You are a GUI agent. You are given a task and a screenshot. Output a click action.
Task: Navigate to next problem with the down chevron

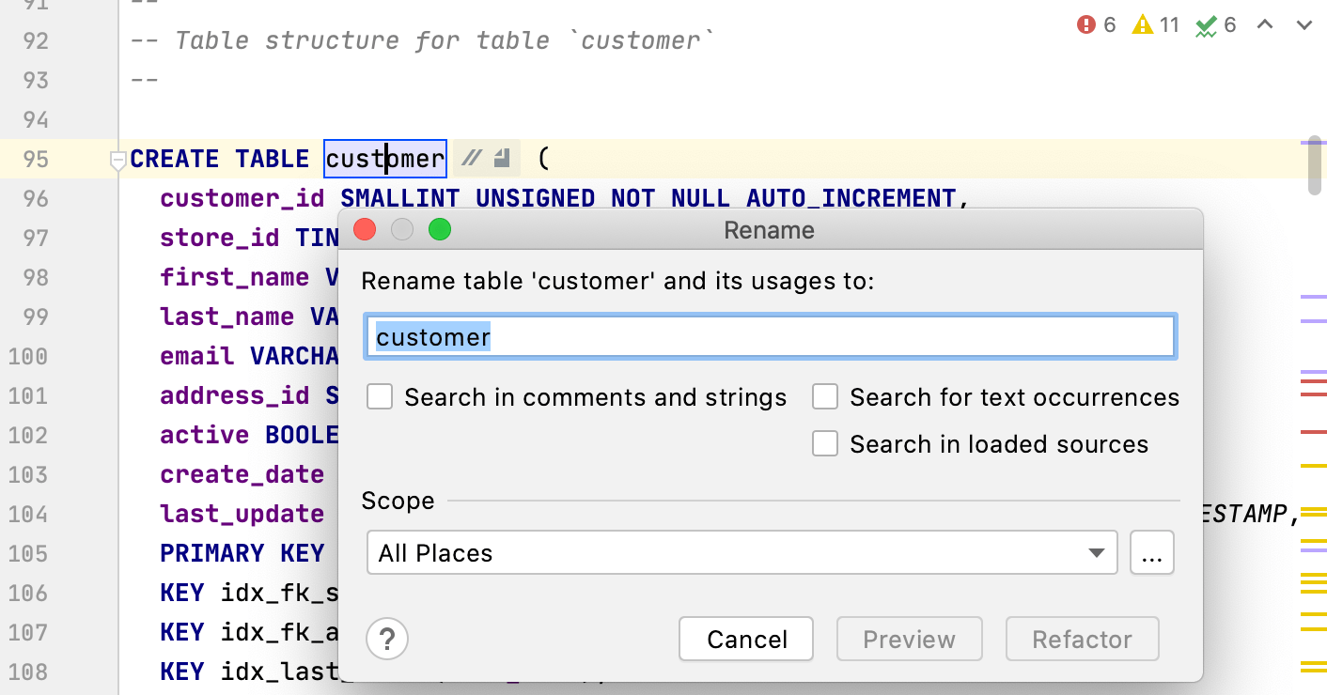(x=1306, y=25)
